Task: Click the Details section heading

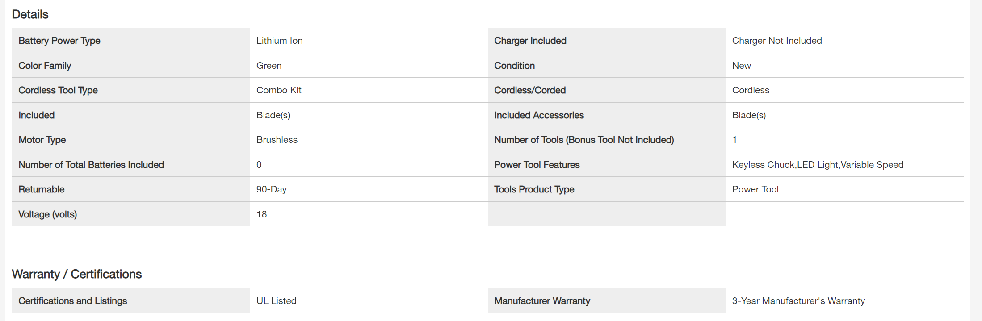Action: pos(30,14)
